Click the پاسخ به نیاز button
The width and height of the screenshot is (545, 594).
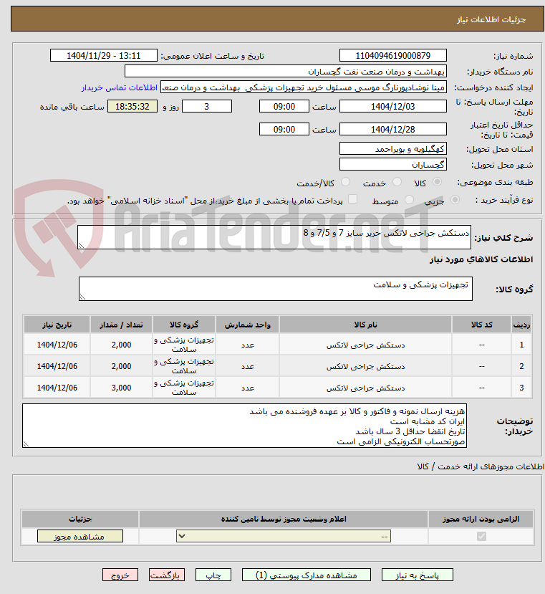(417, 575)
